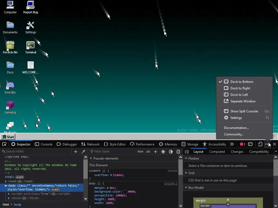
Task: Choose Separate Window option
Action: point(244,101)
